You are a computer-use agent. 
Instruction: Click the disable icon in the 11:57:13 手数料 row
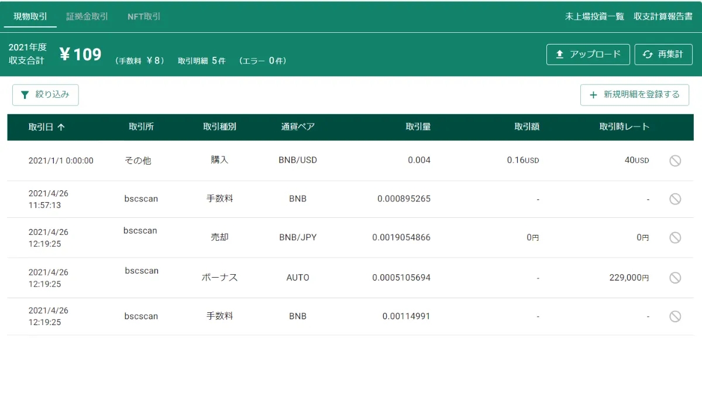pos(675,199)
